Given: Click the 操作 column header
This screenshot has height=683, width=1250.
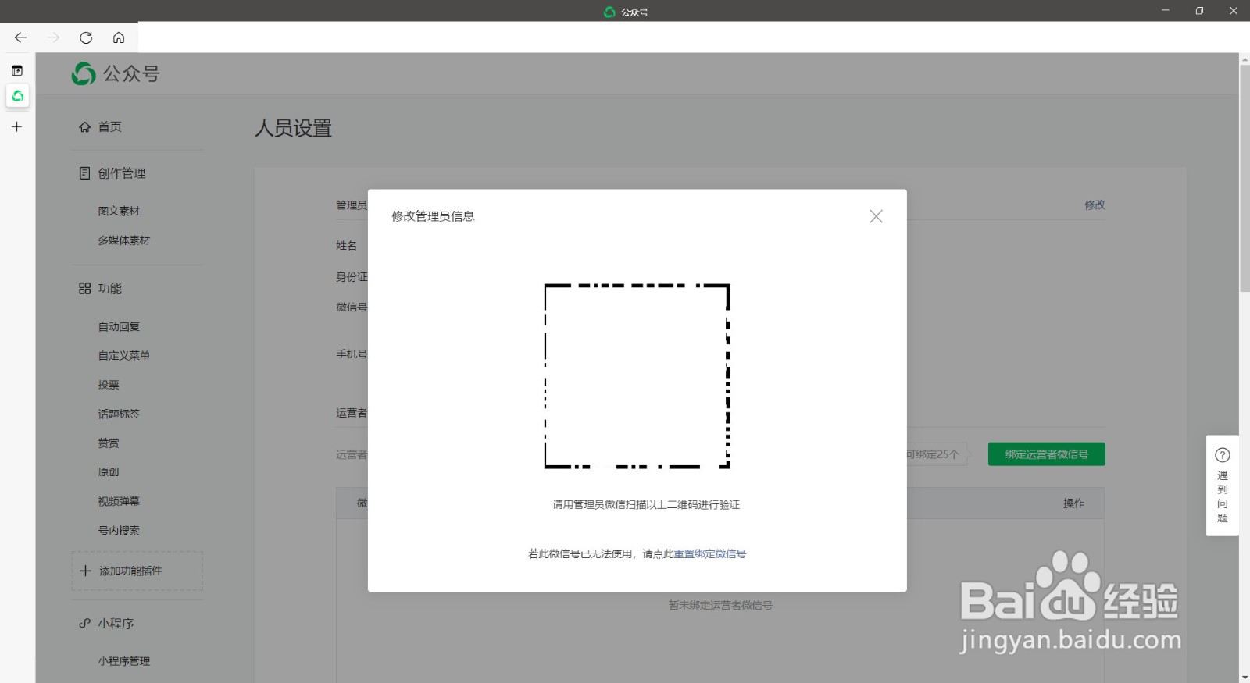Looking at the screenshot, I should point(1073,503).
